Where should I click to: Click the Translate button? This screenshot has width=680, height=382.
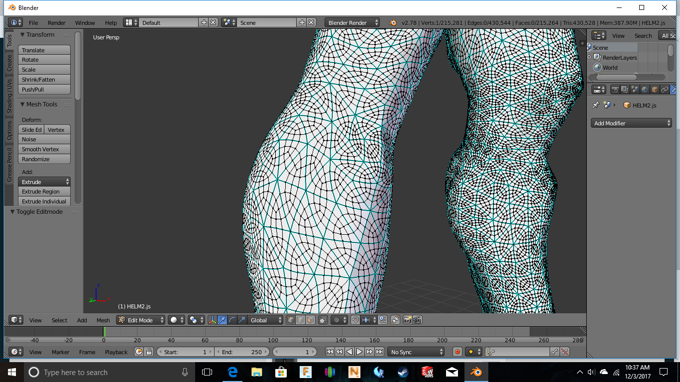44,50
